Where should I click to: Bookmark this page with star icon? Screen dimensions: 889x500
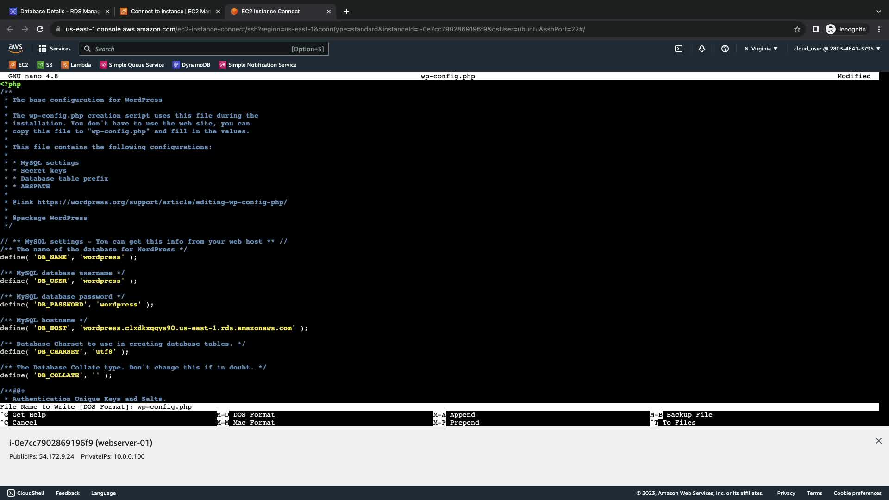(797, 29)
